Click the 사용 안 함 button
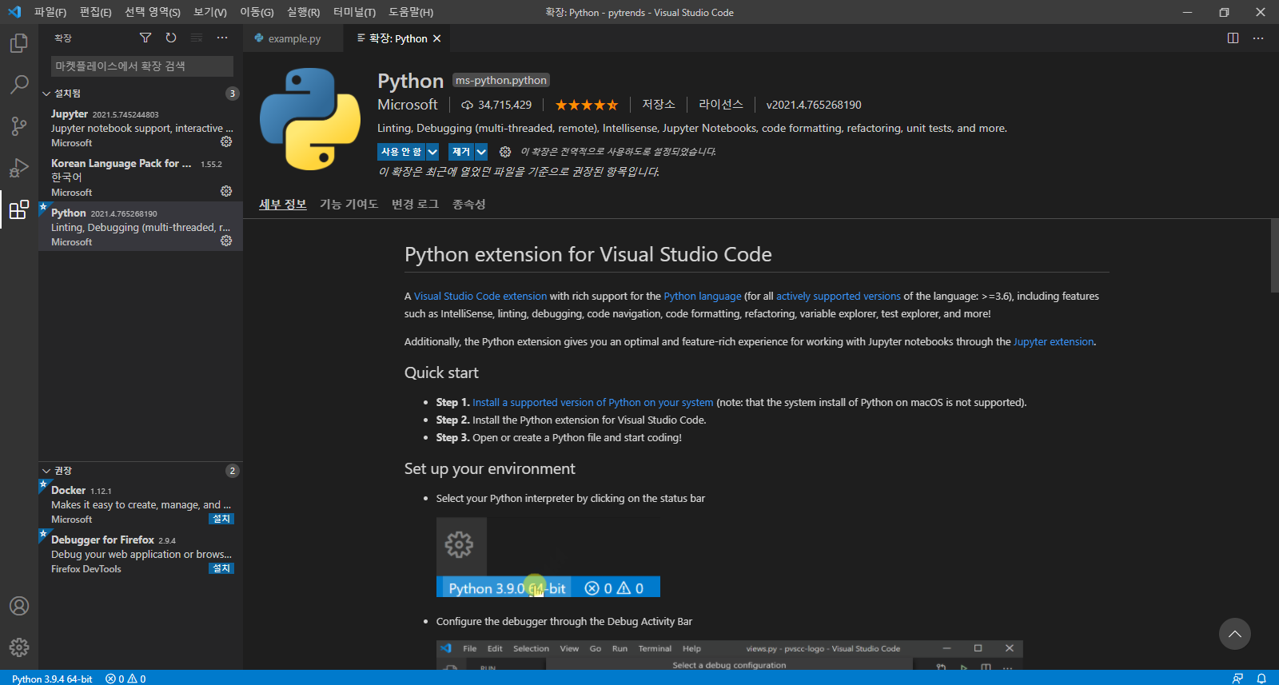The width and height of the screenshot is (1279, 685). (x=401, y=152)
